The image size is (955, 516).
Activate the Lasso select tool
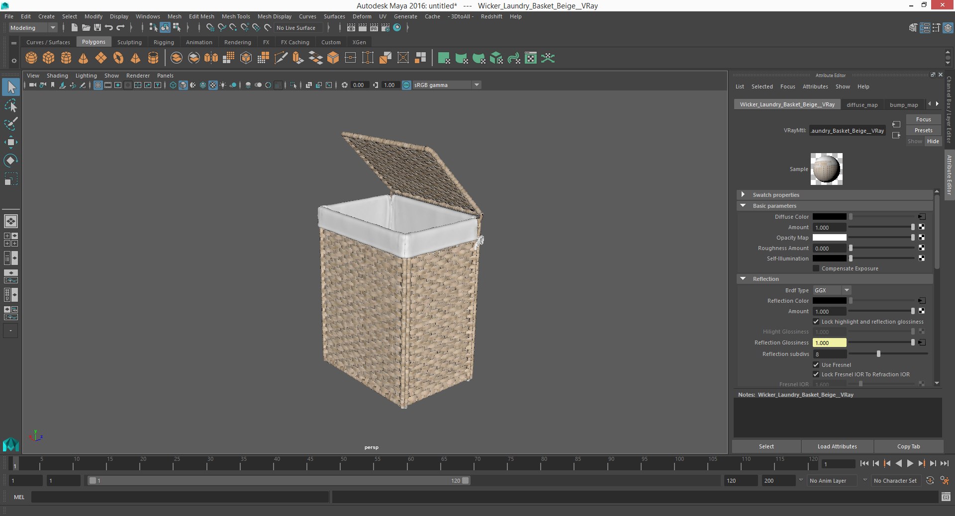10,105
